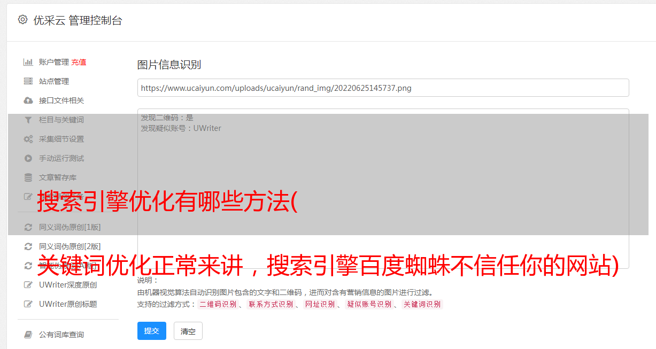The height and width of the screenshot is (349, 656).
Task: Click the 提交 submit button
Action: coord(152,331)
